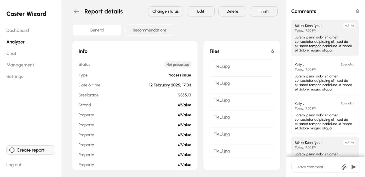
Task: Click the date value 12 February 2025, 17:03
Action: pyautogui.click(x=170, y=85)
